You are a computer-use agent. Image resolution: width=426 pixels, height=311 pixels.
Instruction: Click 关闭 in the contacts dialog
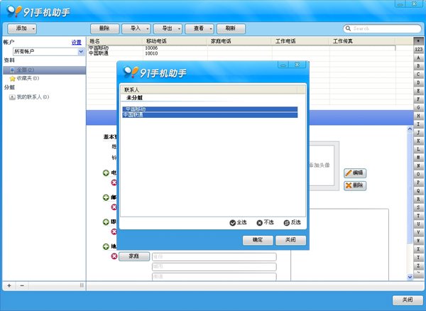point(290,240)
